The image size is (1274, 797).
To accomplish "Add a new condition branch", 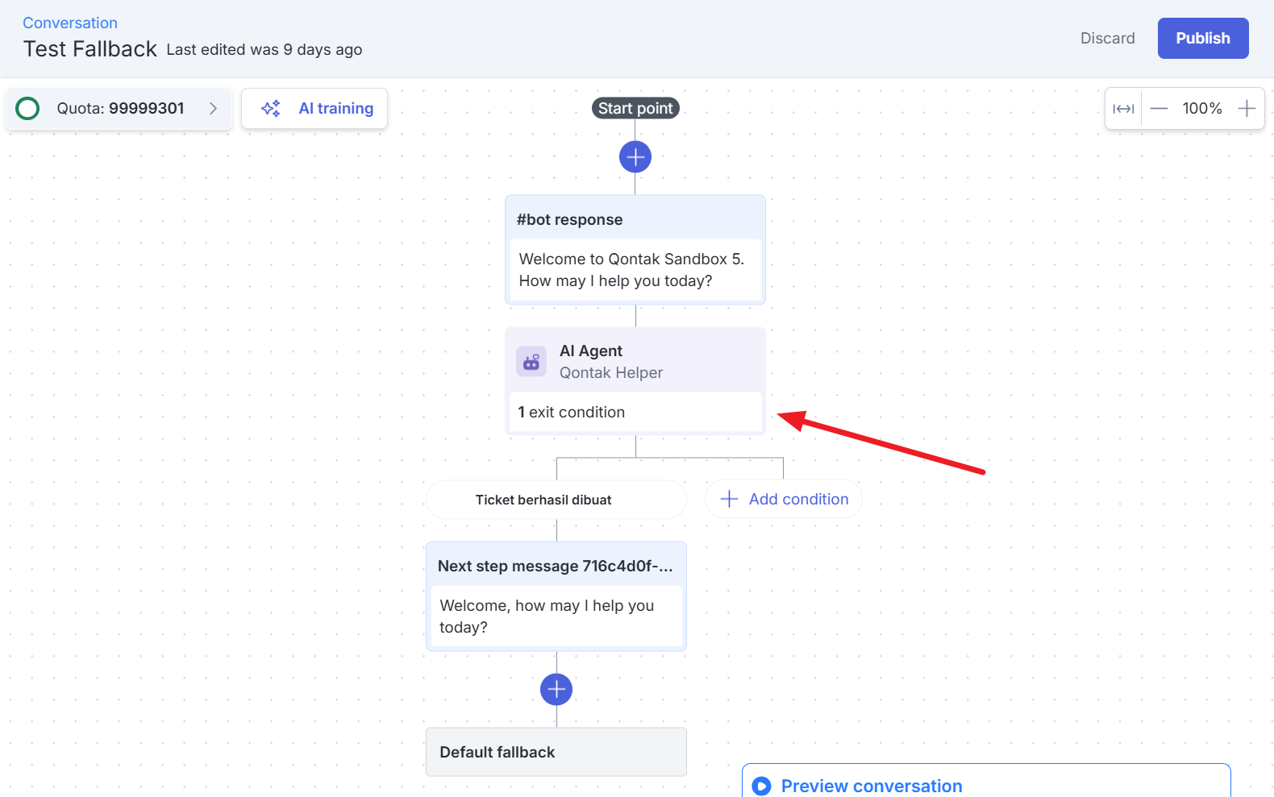I will [784, 500].
